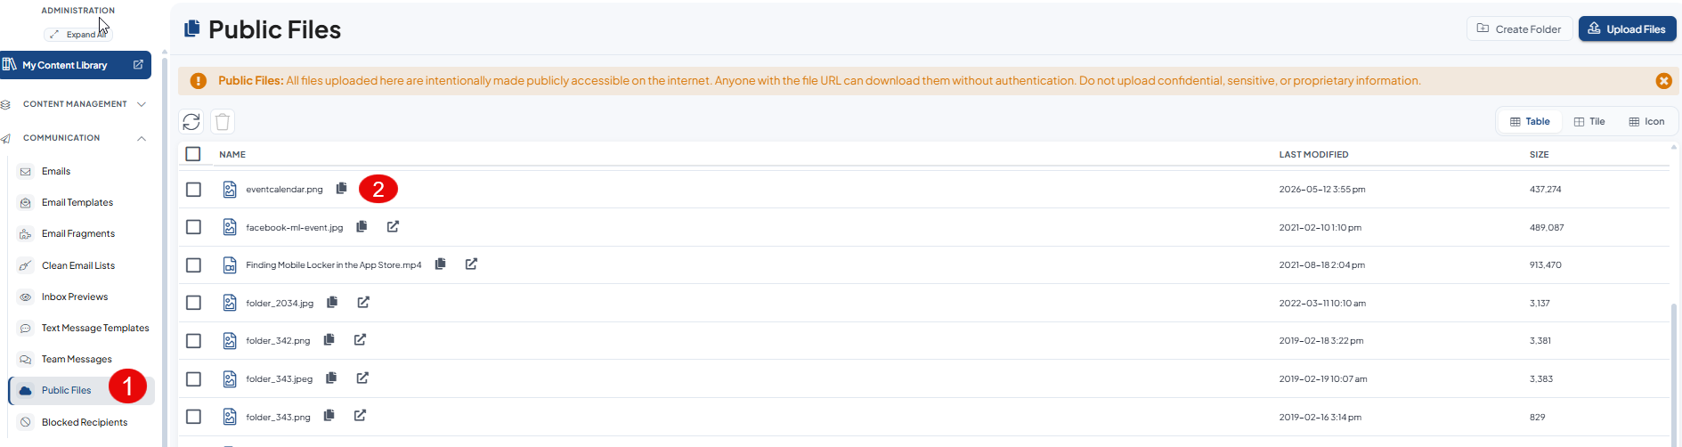Image resolution: width=1682 pixels, height=447 pixels.
Task: Tick the select-all checkbox in header
Action: tap(193, 154)
